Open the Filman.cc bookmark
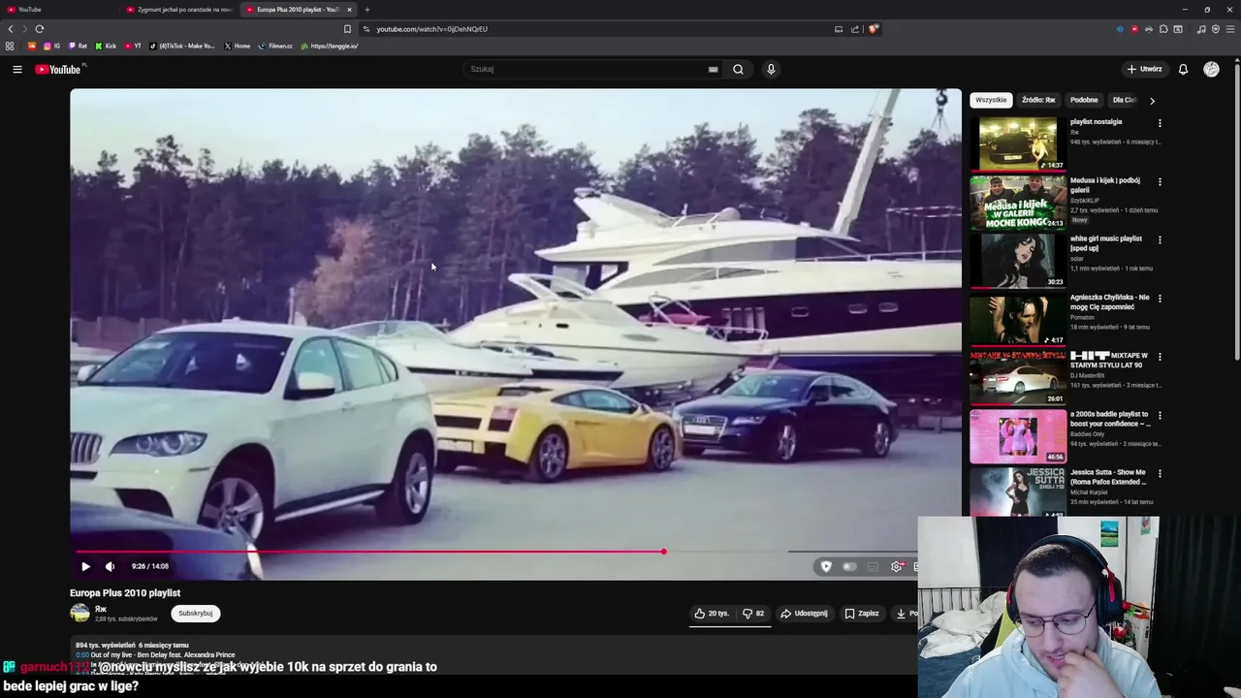The image size is (1241, 698). [x=275, y=46]
